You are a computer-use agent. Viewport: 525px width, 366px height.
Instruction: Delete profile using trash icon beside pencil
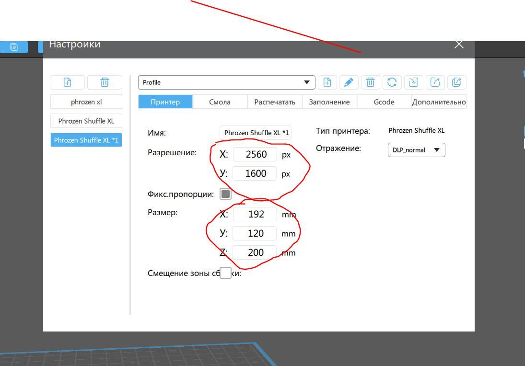pos(370,82)
